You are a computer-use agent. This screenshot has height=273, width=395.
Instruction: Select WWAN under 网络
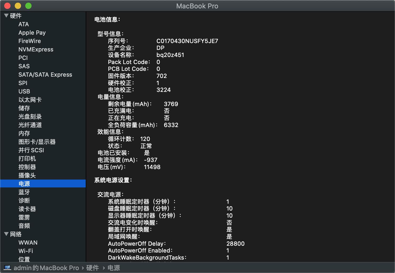[28, 243]
